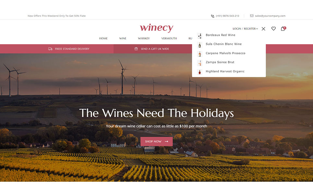Expand the Login / Register dropdown
This screenshot has width=313, height=194.
pos(245,29)
